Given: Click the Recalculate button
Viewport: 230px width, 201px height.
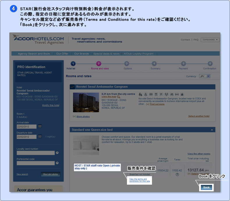Looking at the screenshot, I should pos(50,174).
